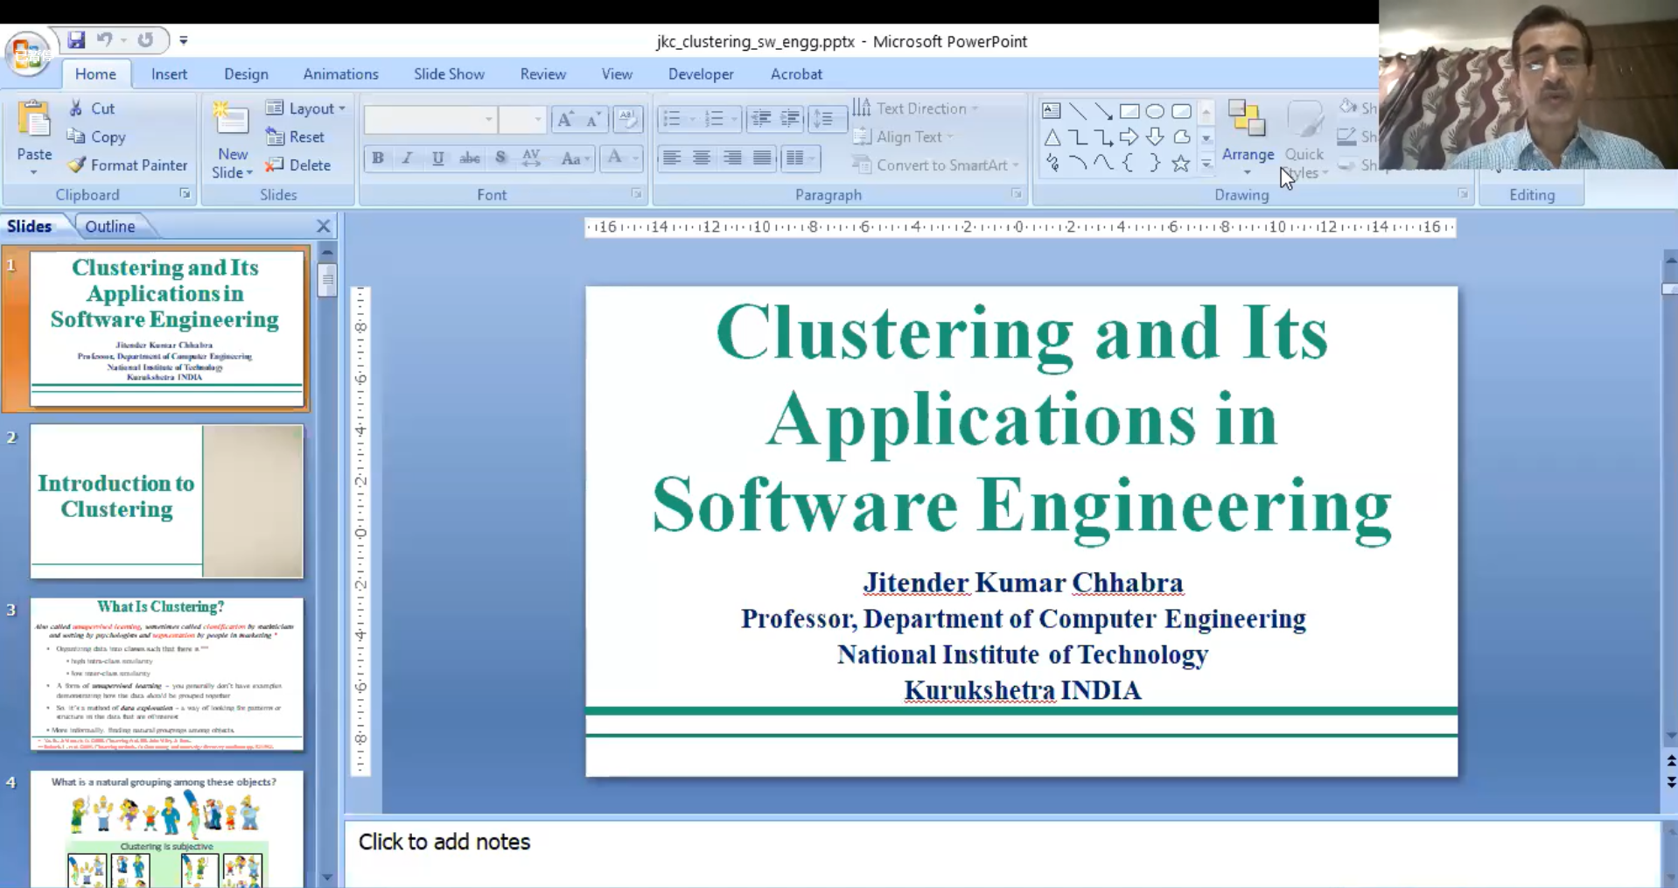Viewport: 1678px width, 888px height.
Task: Open the Character Spacing option
Action: click(x=531, y=158)
